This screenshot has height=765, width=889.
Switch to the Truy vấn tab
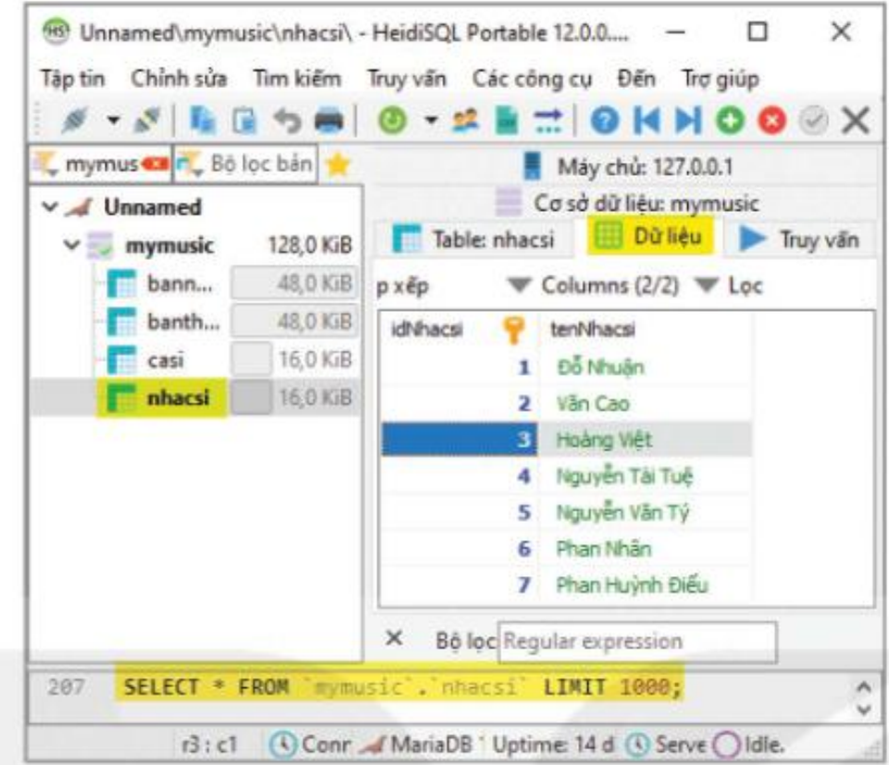click(x=800, y=240)
